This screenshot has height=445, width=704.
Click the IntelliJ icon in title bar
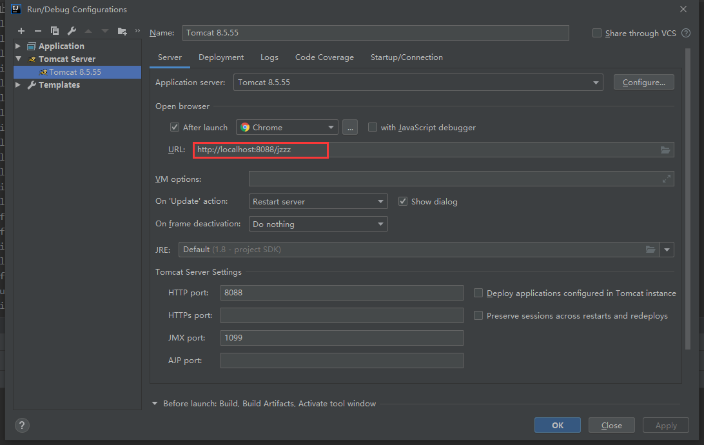click(16, 9)
